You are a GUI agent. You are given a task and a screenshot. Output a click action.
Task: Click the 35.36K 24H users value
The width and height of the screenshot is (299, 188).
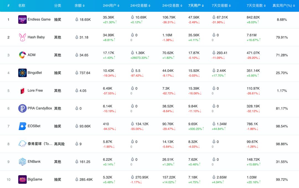coord(109,17)
